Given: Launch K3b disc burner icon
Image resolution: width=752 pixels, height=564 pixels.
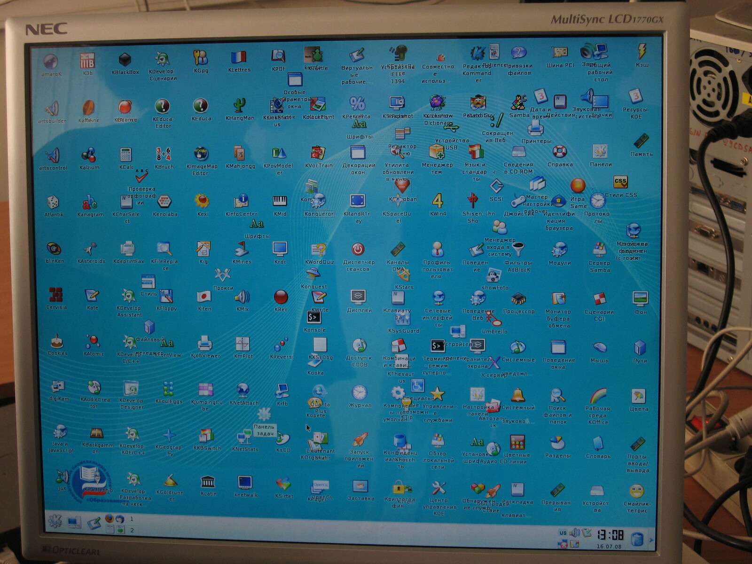Looking at the screenshot, I should click(x=87, y=61).
